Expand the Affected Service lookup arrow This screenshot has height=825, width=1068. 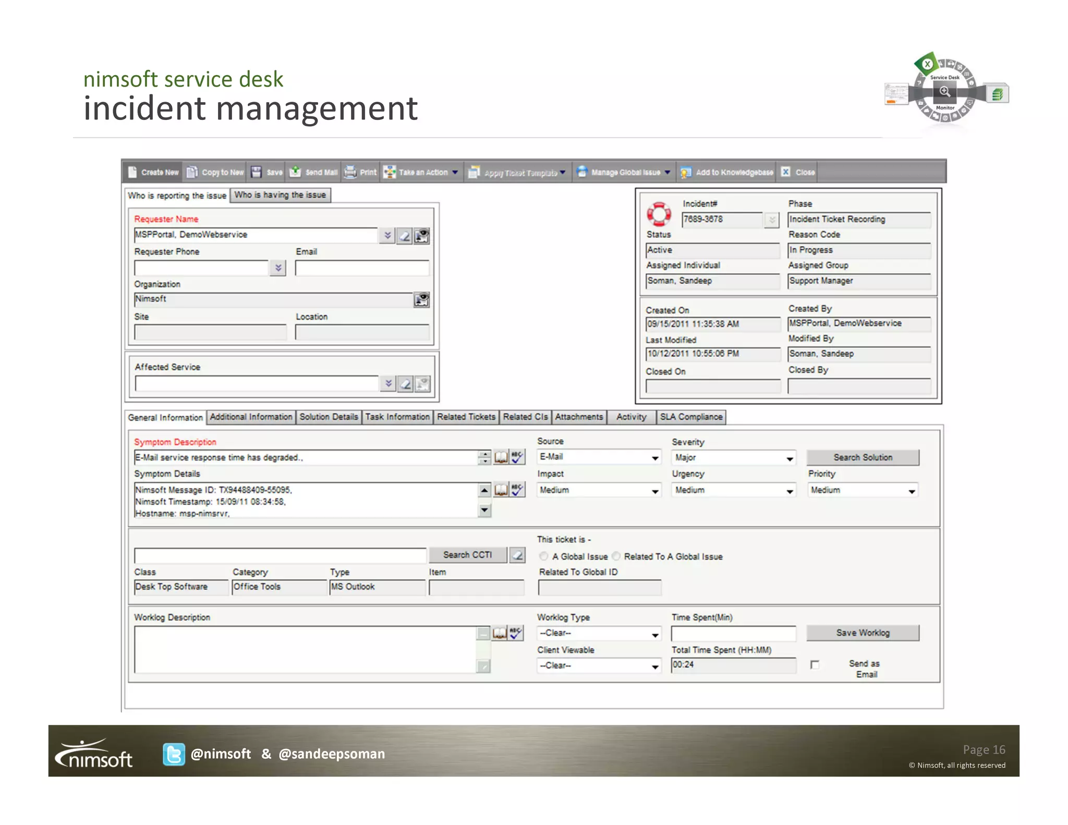pyautogui.click(x=388, y=384)
